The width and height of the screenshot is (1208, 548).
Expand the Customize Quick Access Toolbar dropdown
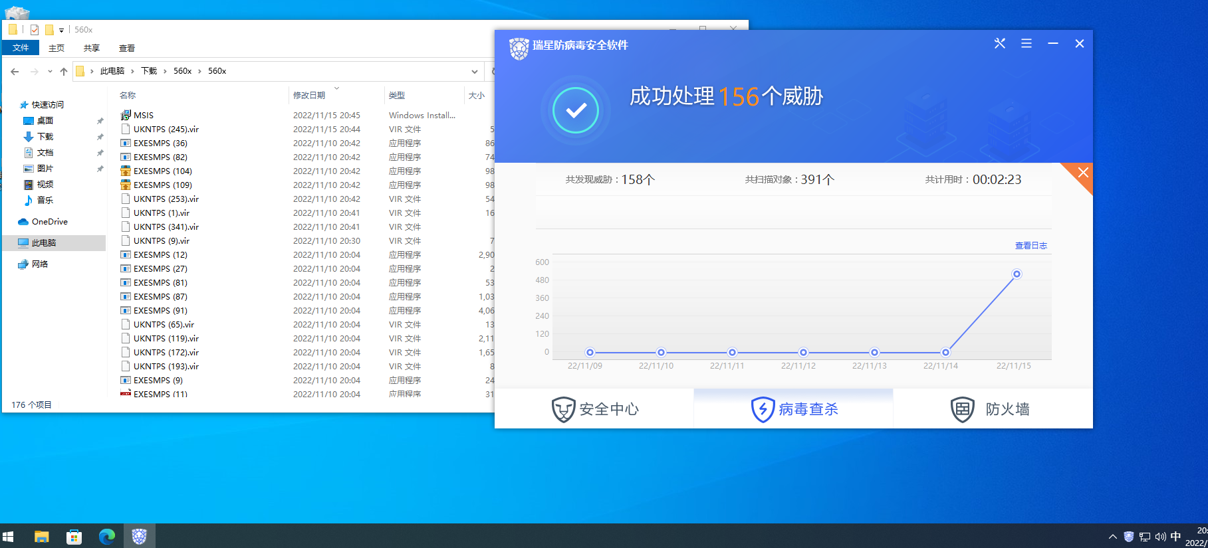point(61,31)
